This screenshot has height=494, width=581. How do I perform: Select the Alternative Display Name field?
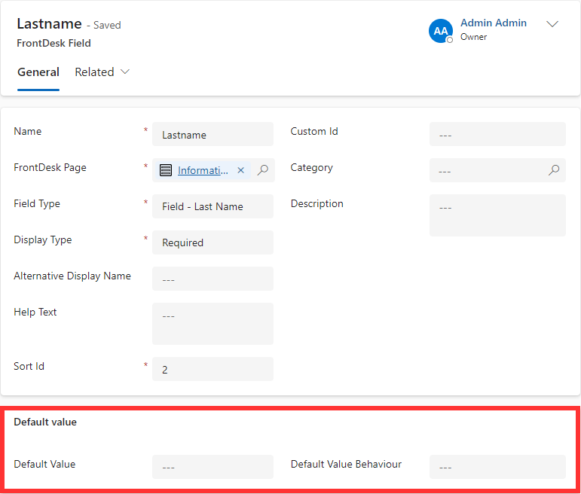(213, 279)
